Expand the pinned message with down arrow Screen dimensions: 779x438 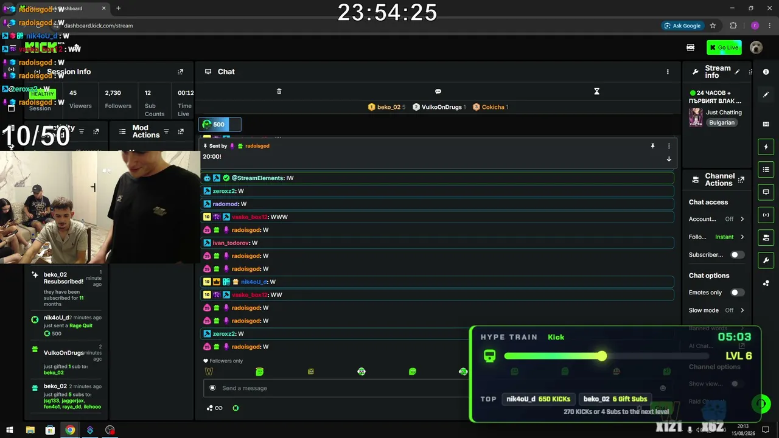click(x=669, y=159)
